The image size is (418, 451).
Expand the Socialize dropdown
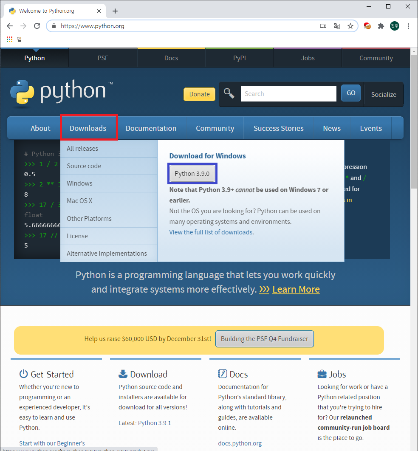point(384,95)
